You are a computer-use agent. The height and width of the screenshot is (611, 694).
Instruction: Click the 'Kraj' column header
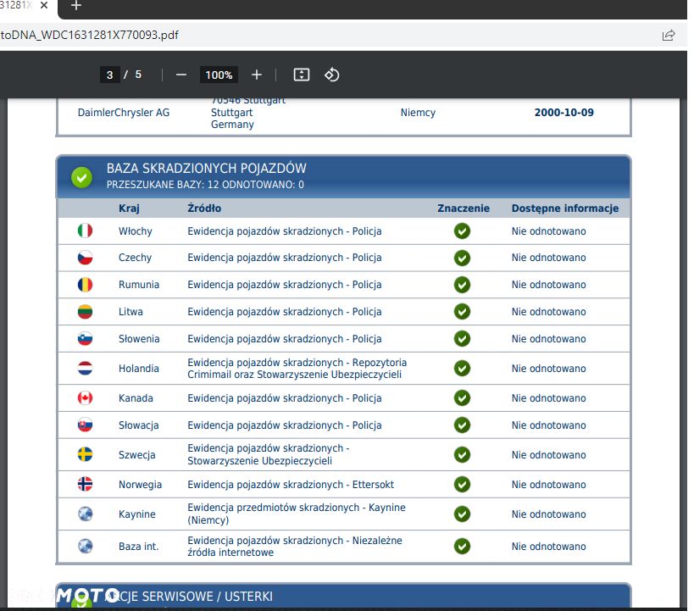[129, 208]
